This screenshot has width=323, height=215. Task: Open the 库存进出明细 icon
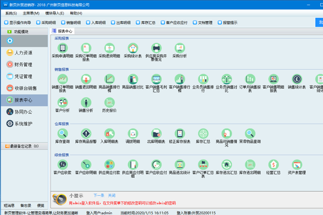[250, 165]
